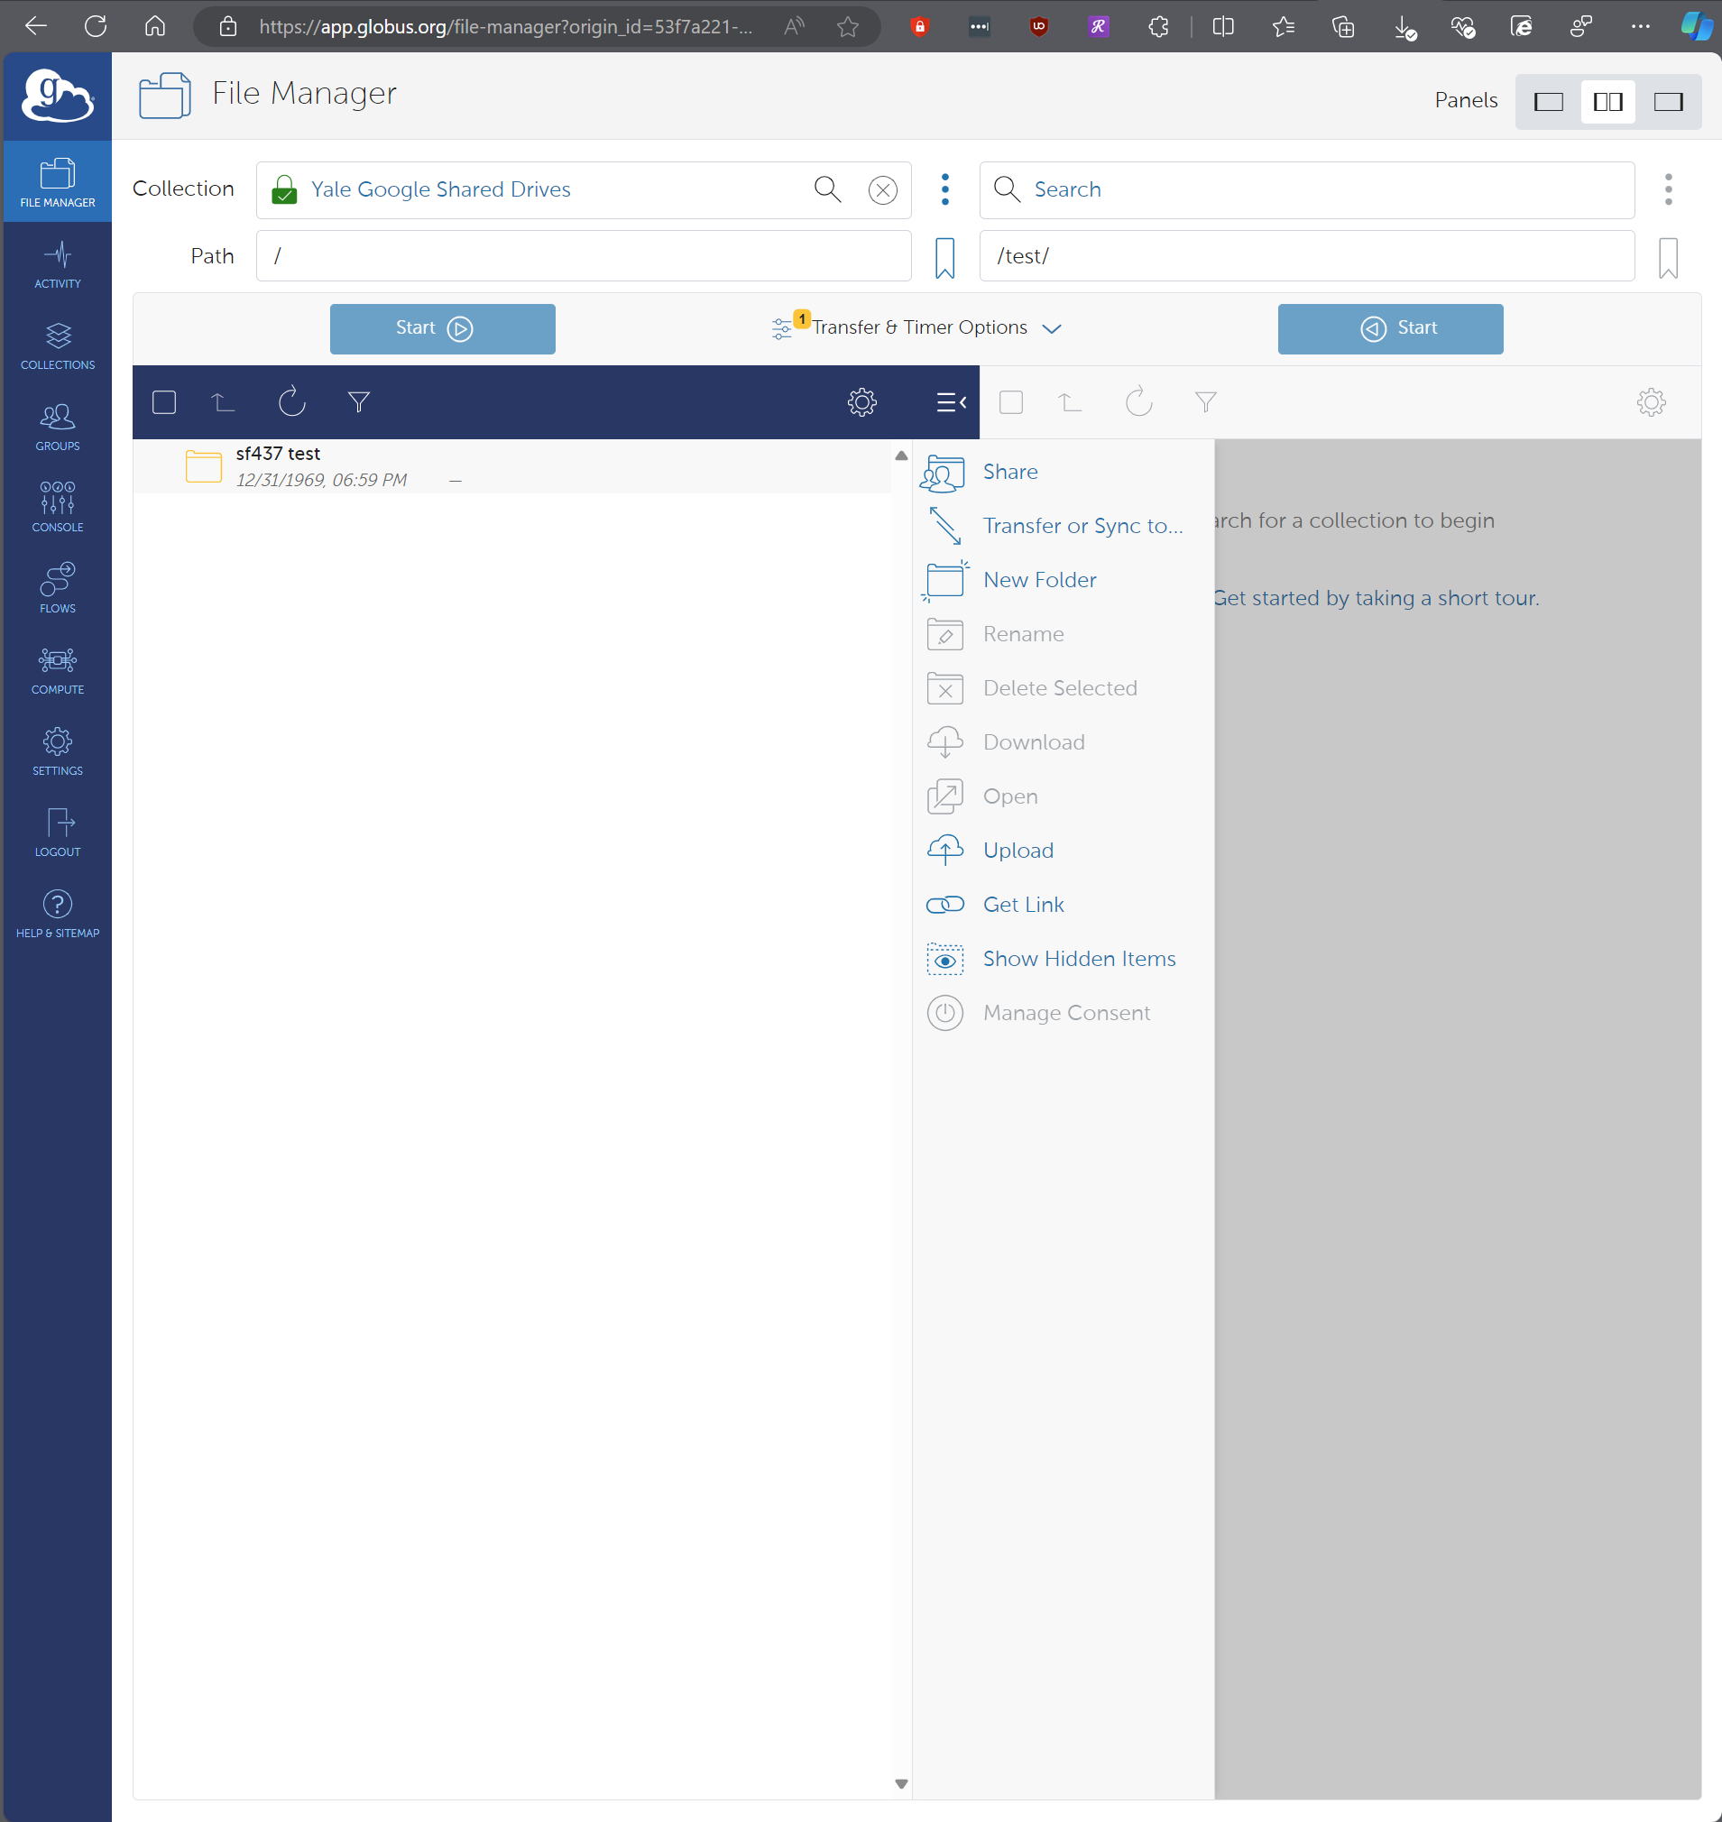
Task: Open the Flows section icon
Action: point(57,587)
